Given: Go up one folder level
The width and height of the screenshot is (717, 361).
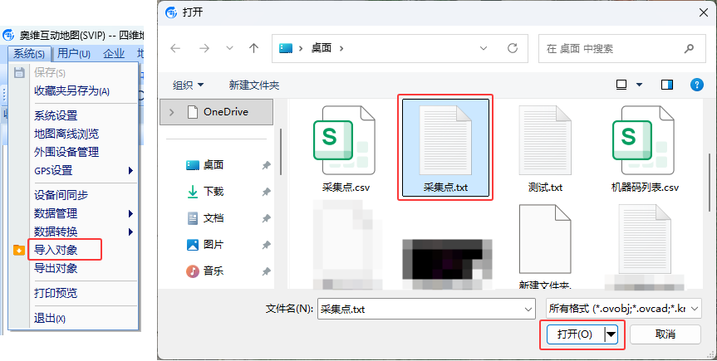Looking at the screenshot, I should pos(253,48).
